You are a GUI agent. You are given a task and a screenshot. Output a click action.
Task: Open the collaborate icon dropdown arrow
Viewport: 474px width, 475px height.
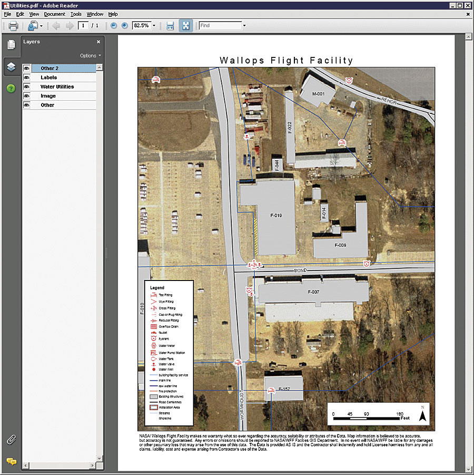click(x=41, y=26)
